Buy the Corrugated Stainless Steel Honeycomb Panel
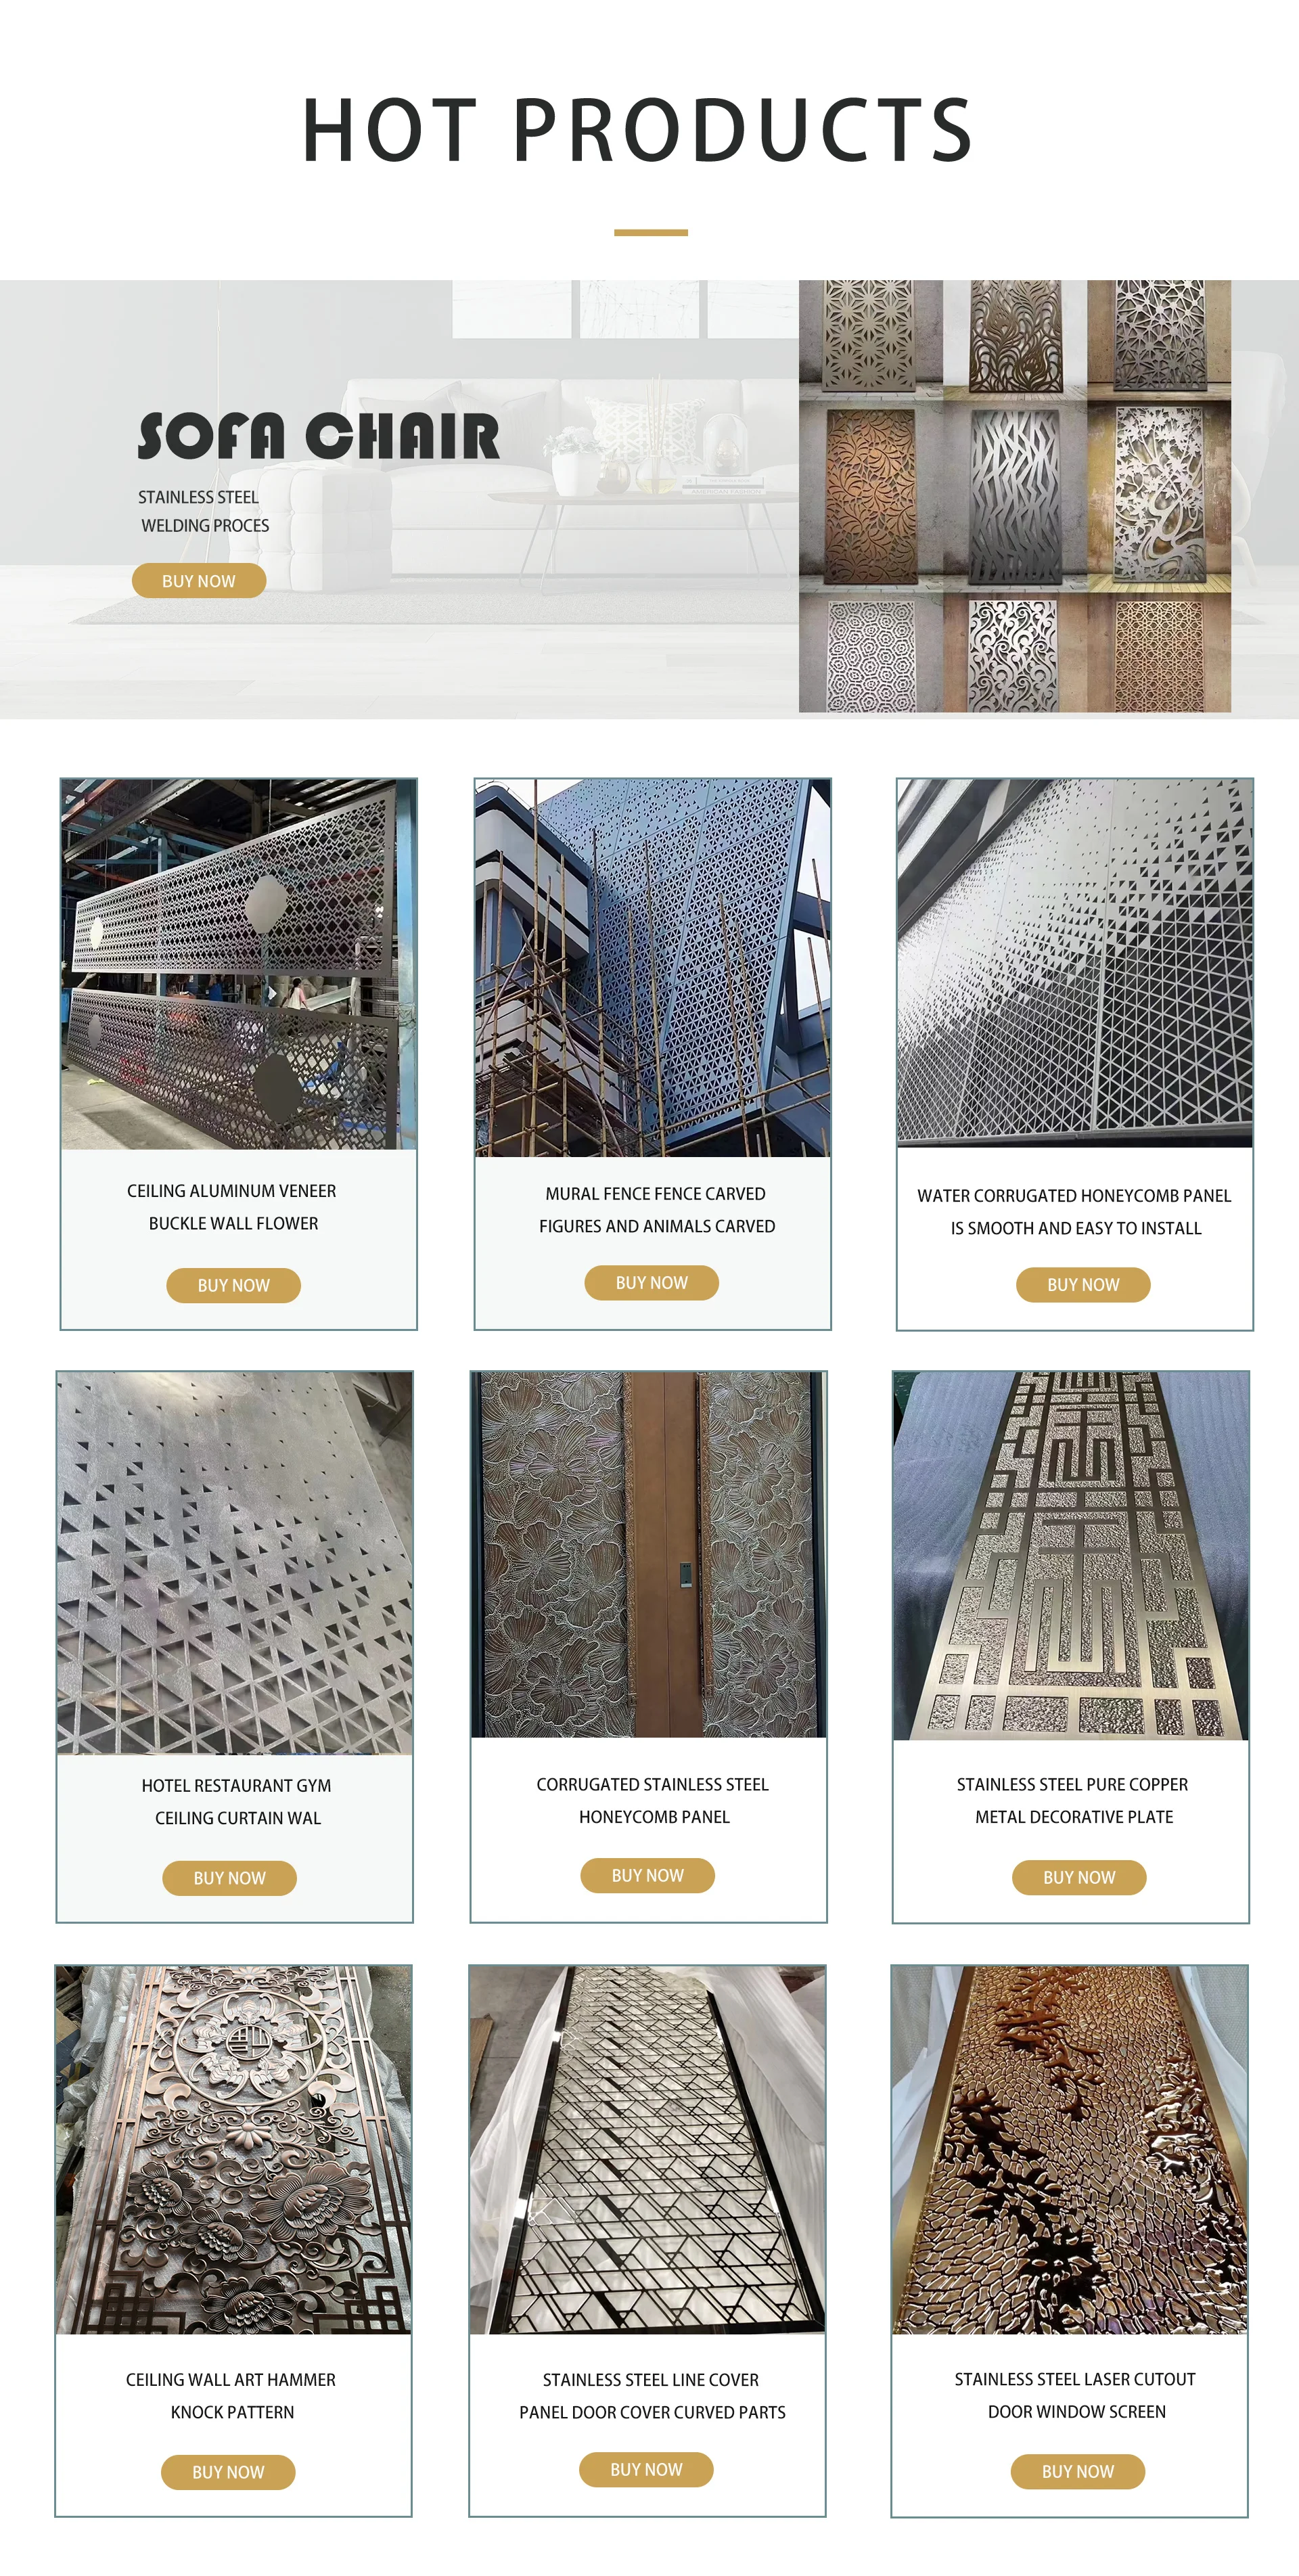Screen dimensions: 1299x2576 coord(647,1875)
